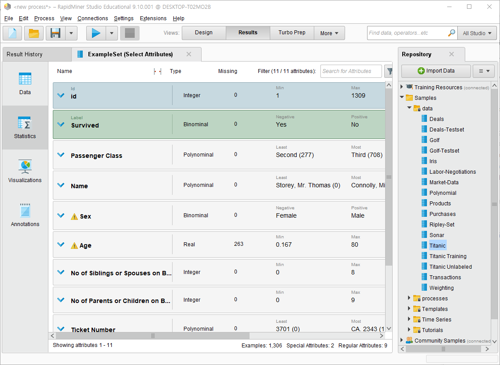Expand the Tutorials folder

[409, 329]
